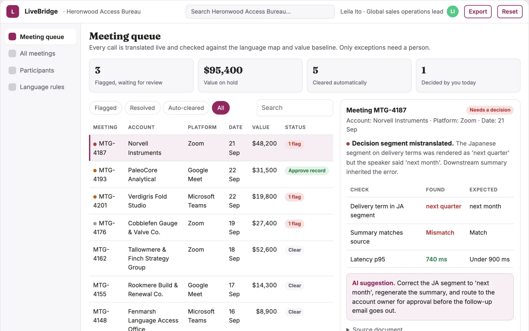Click the Approve record badge for PaleoCore

(307, 171)
